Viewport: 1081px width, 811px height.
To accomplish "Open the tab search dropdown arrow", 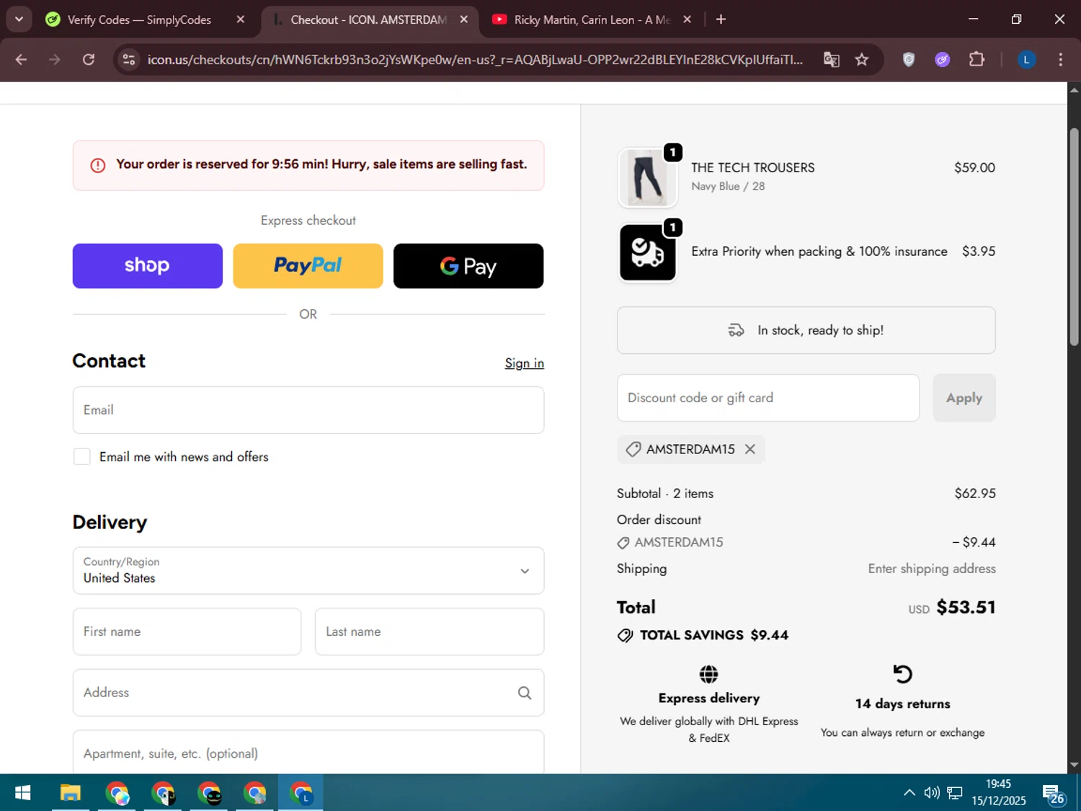I will (19, 19).
